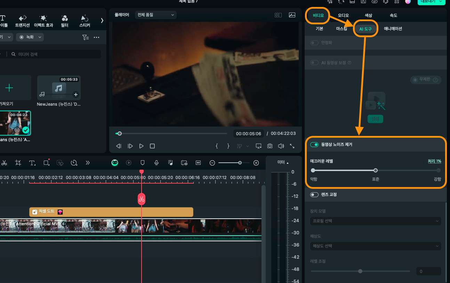Open the media panel more options (···)
The width and height of the screenshot is (450, 283).
coord(97,37)
